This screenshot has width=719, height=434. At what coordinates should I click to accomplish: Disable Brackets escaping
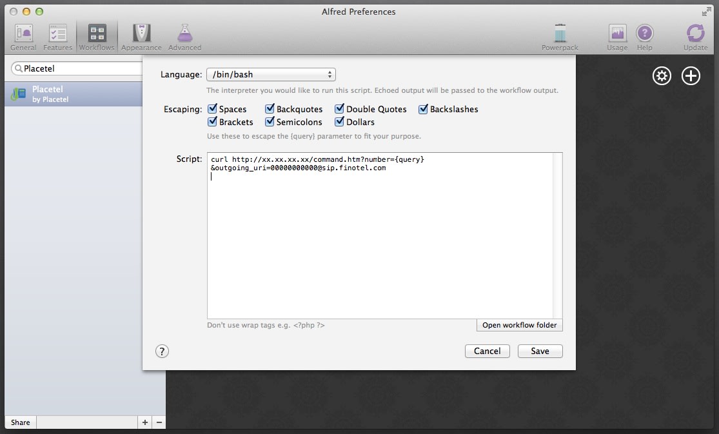pos(212,122)
